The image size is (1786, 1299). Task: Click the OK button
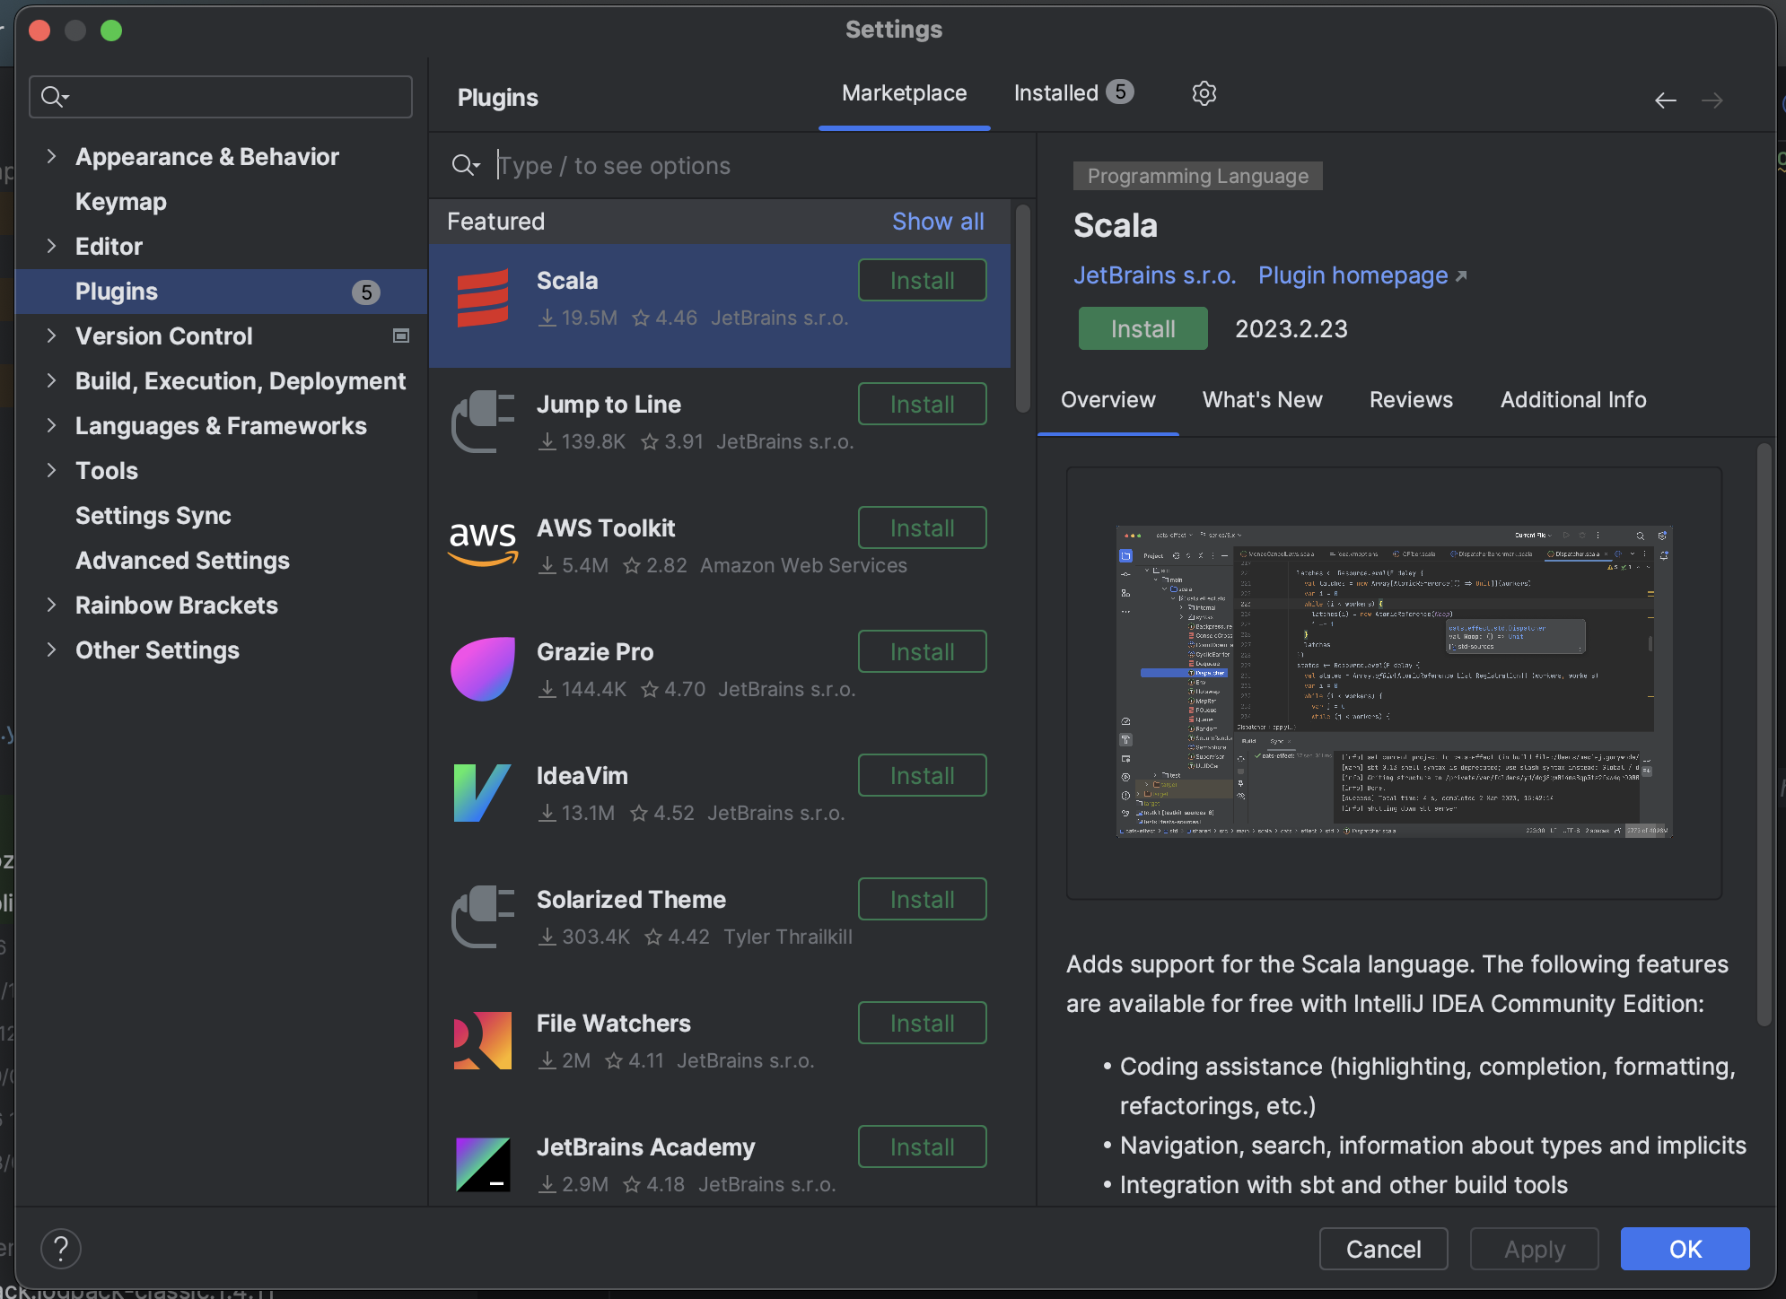click(1685, 1249)
